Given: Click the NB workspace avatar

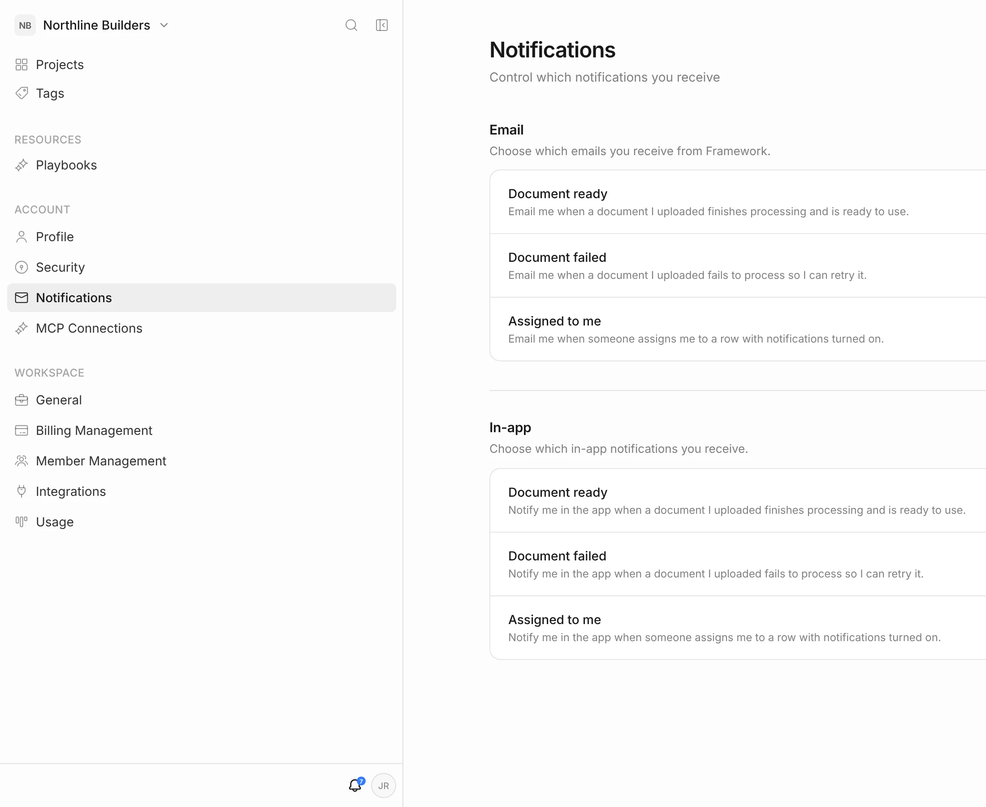Looking at the screenshot, I should 25,25.
